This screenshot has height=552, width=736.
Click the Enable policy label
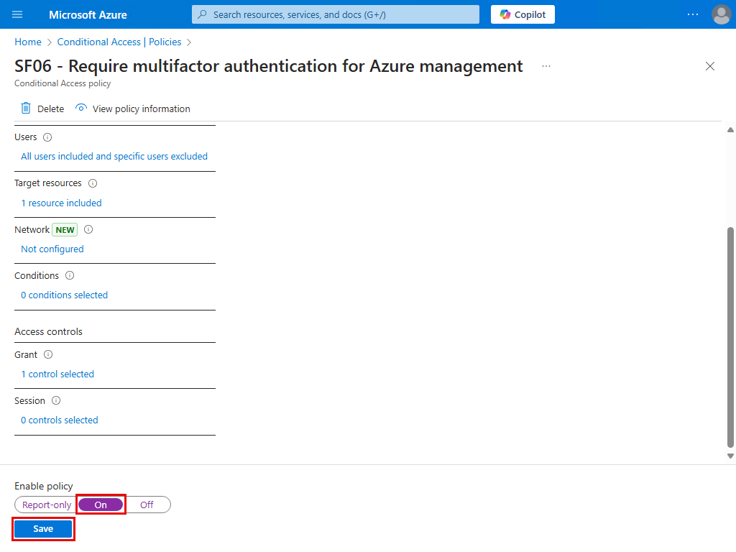44,486
